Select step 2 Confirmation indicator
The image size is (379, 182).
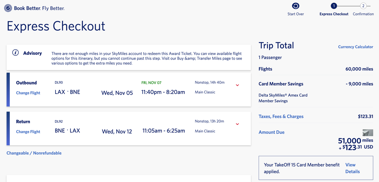tap(363, 6)
